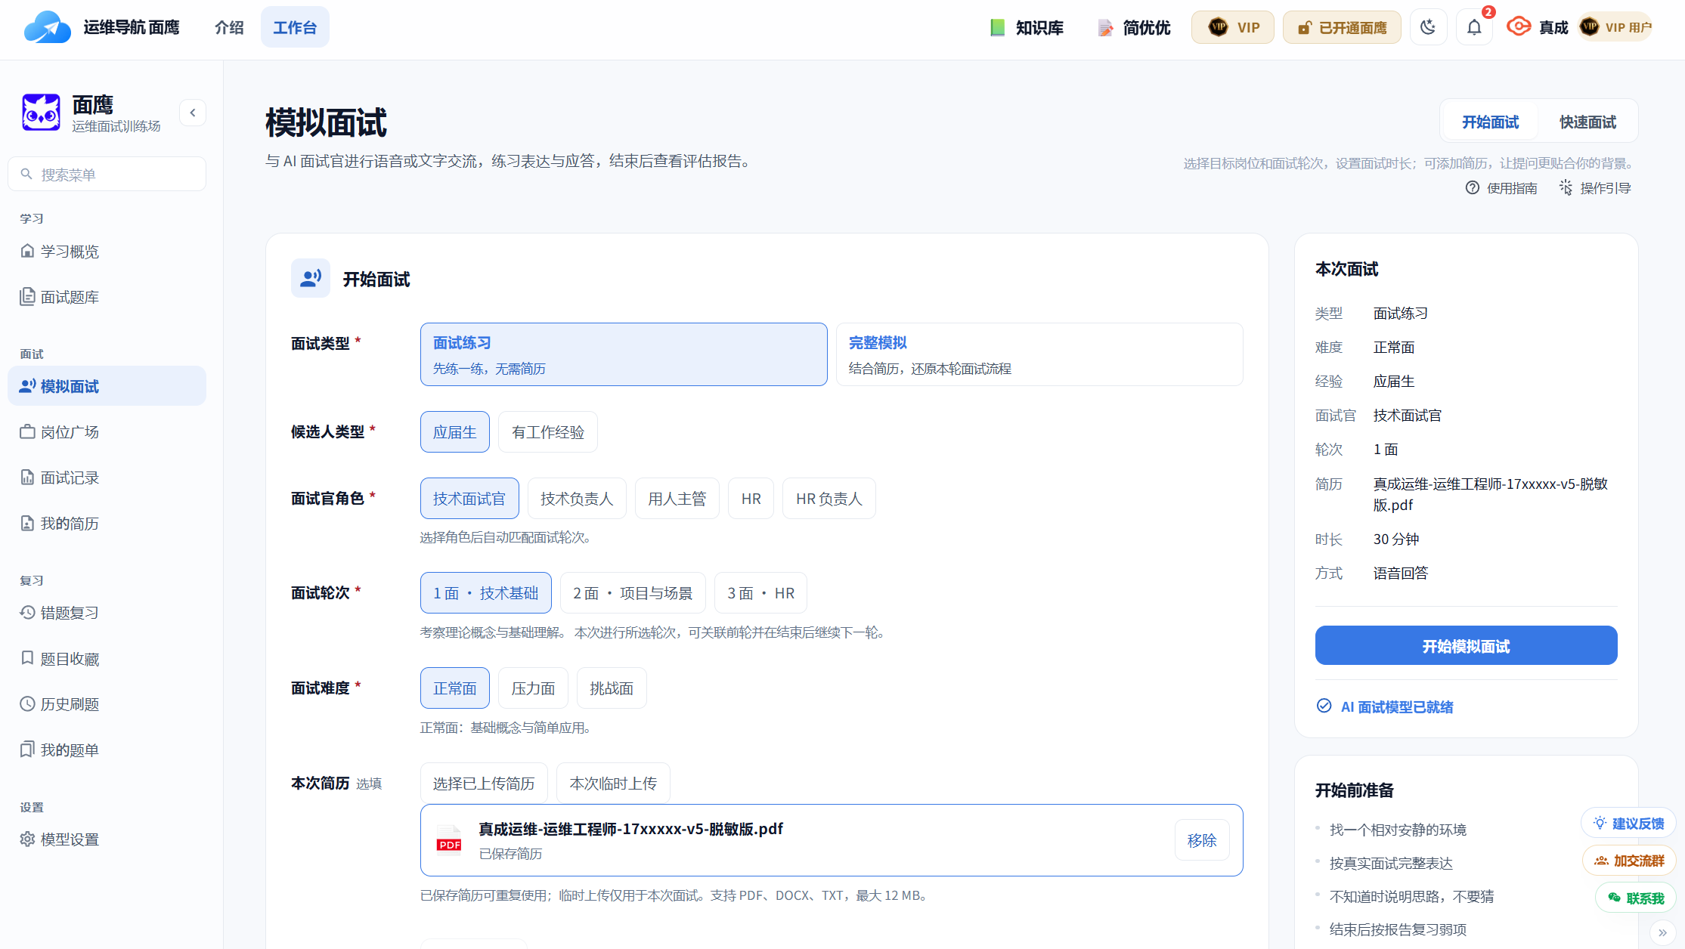Viewport: 1685px width, 949px height.
Task: Open 使用指南 help link
Action: click(1501, 188)
